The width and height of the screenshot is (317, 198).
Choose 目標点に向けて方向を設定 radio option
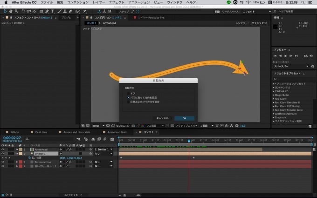click(x=128, y=102)
